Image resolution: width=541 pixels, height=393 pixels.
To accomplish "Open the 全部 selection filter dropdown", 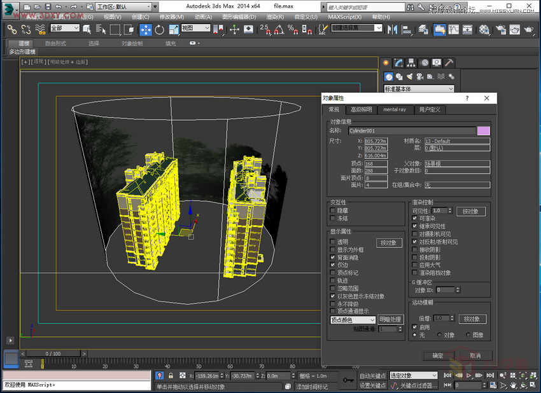I will click(x=64, y=29).
